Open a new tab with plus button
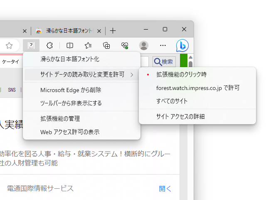Image resolution: width=266 pixels, height=200 pixels. pos(113,31)
